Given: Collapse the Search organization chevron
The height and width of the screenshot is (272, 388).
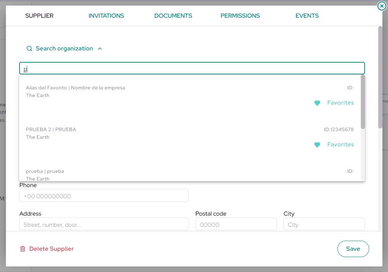Looking at the screenshot, I should [x=100, y=49].
